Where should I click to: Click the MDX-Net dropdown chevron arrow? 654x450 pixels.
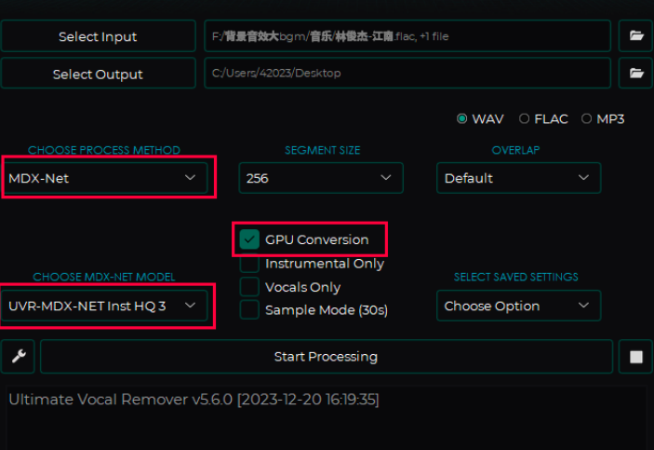pyautogui.click(x=190, y=178)
